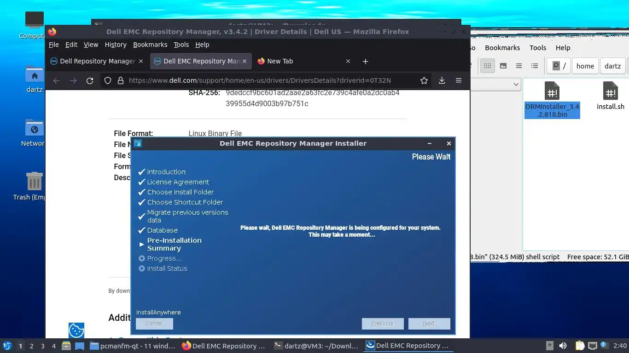Click the License Agreement step label
Screen dimensions: 629x353
[x=178, y=182]
